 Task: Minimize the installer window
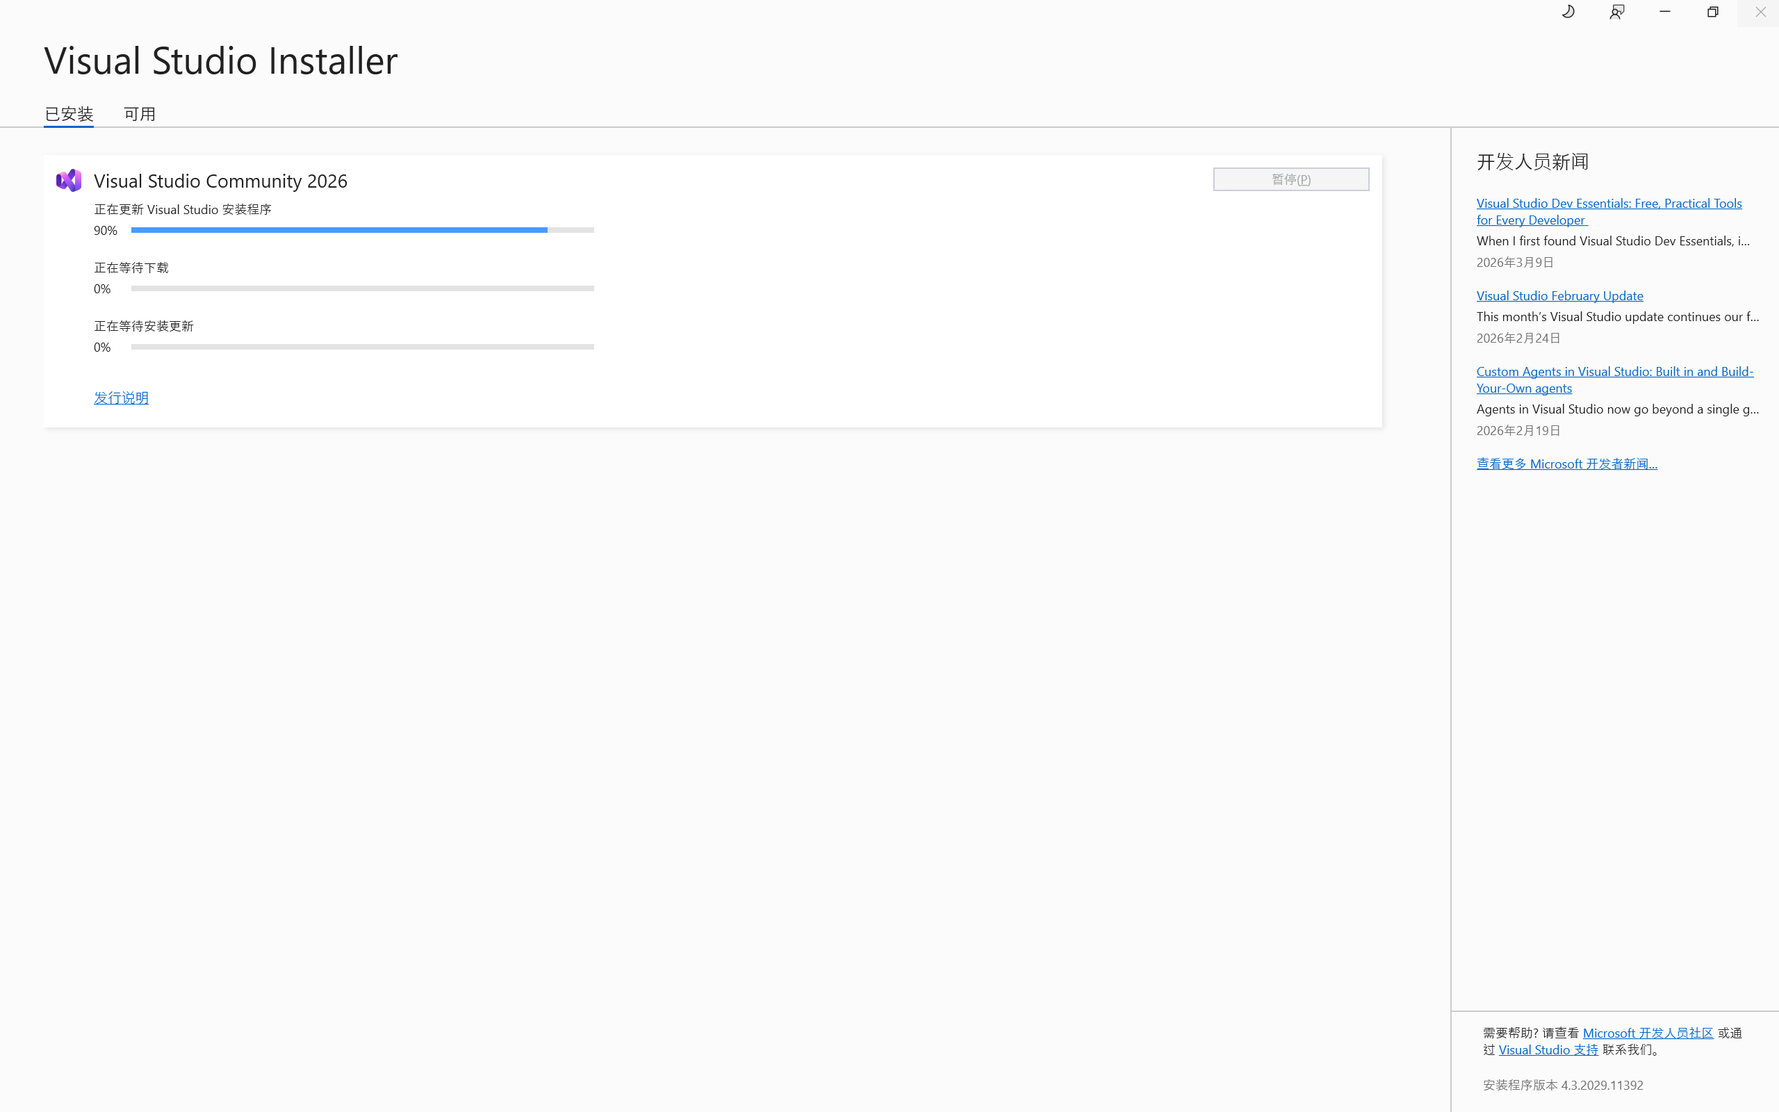pyautogui.click(x=1664, y=12)
